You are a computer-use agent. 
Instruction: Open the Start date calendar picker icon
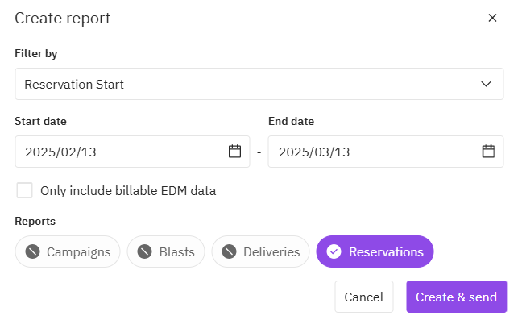[x=235, y=152]
